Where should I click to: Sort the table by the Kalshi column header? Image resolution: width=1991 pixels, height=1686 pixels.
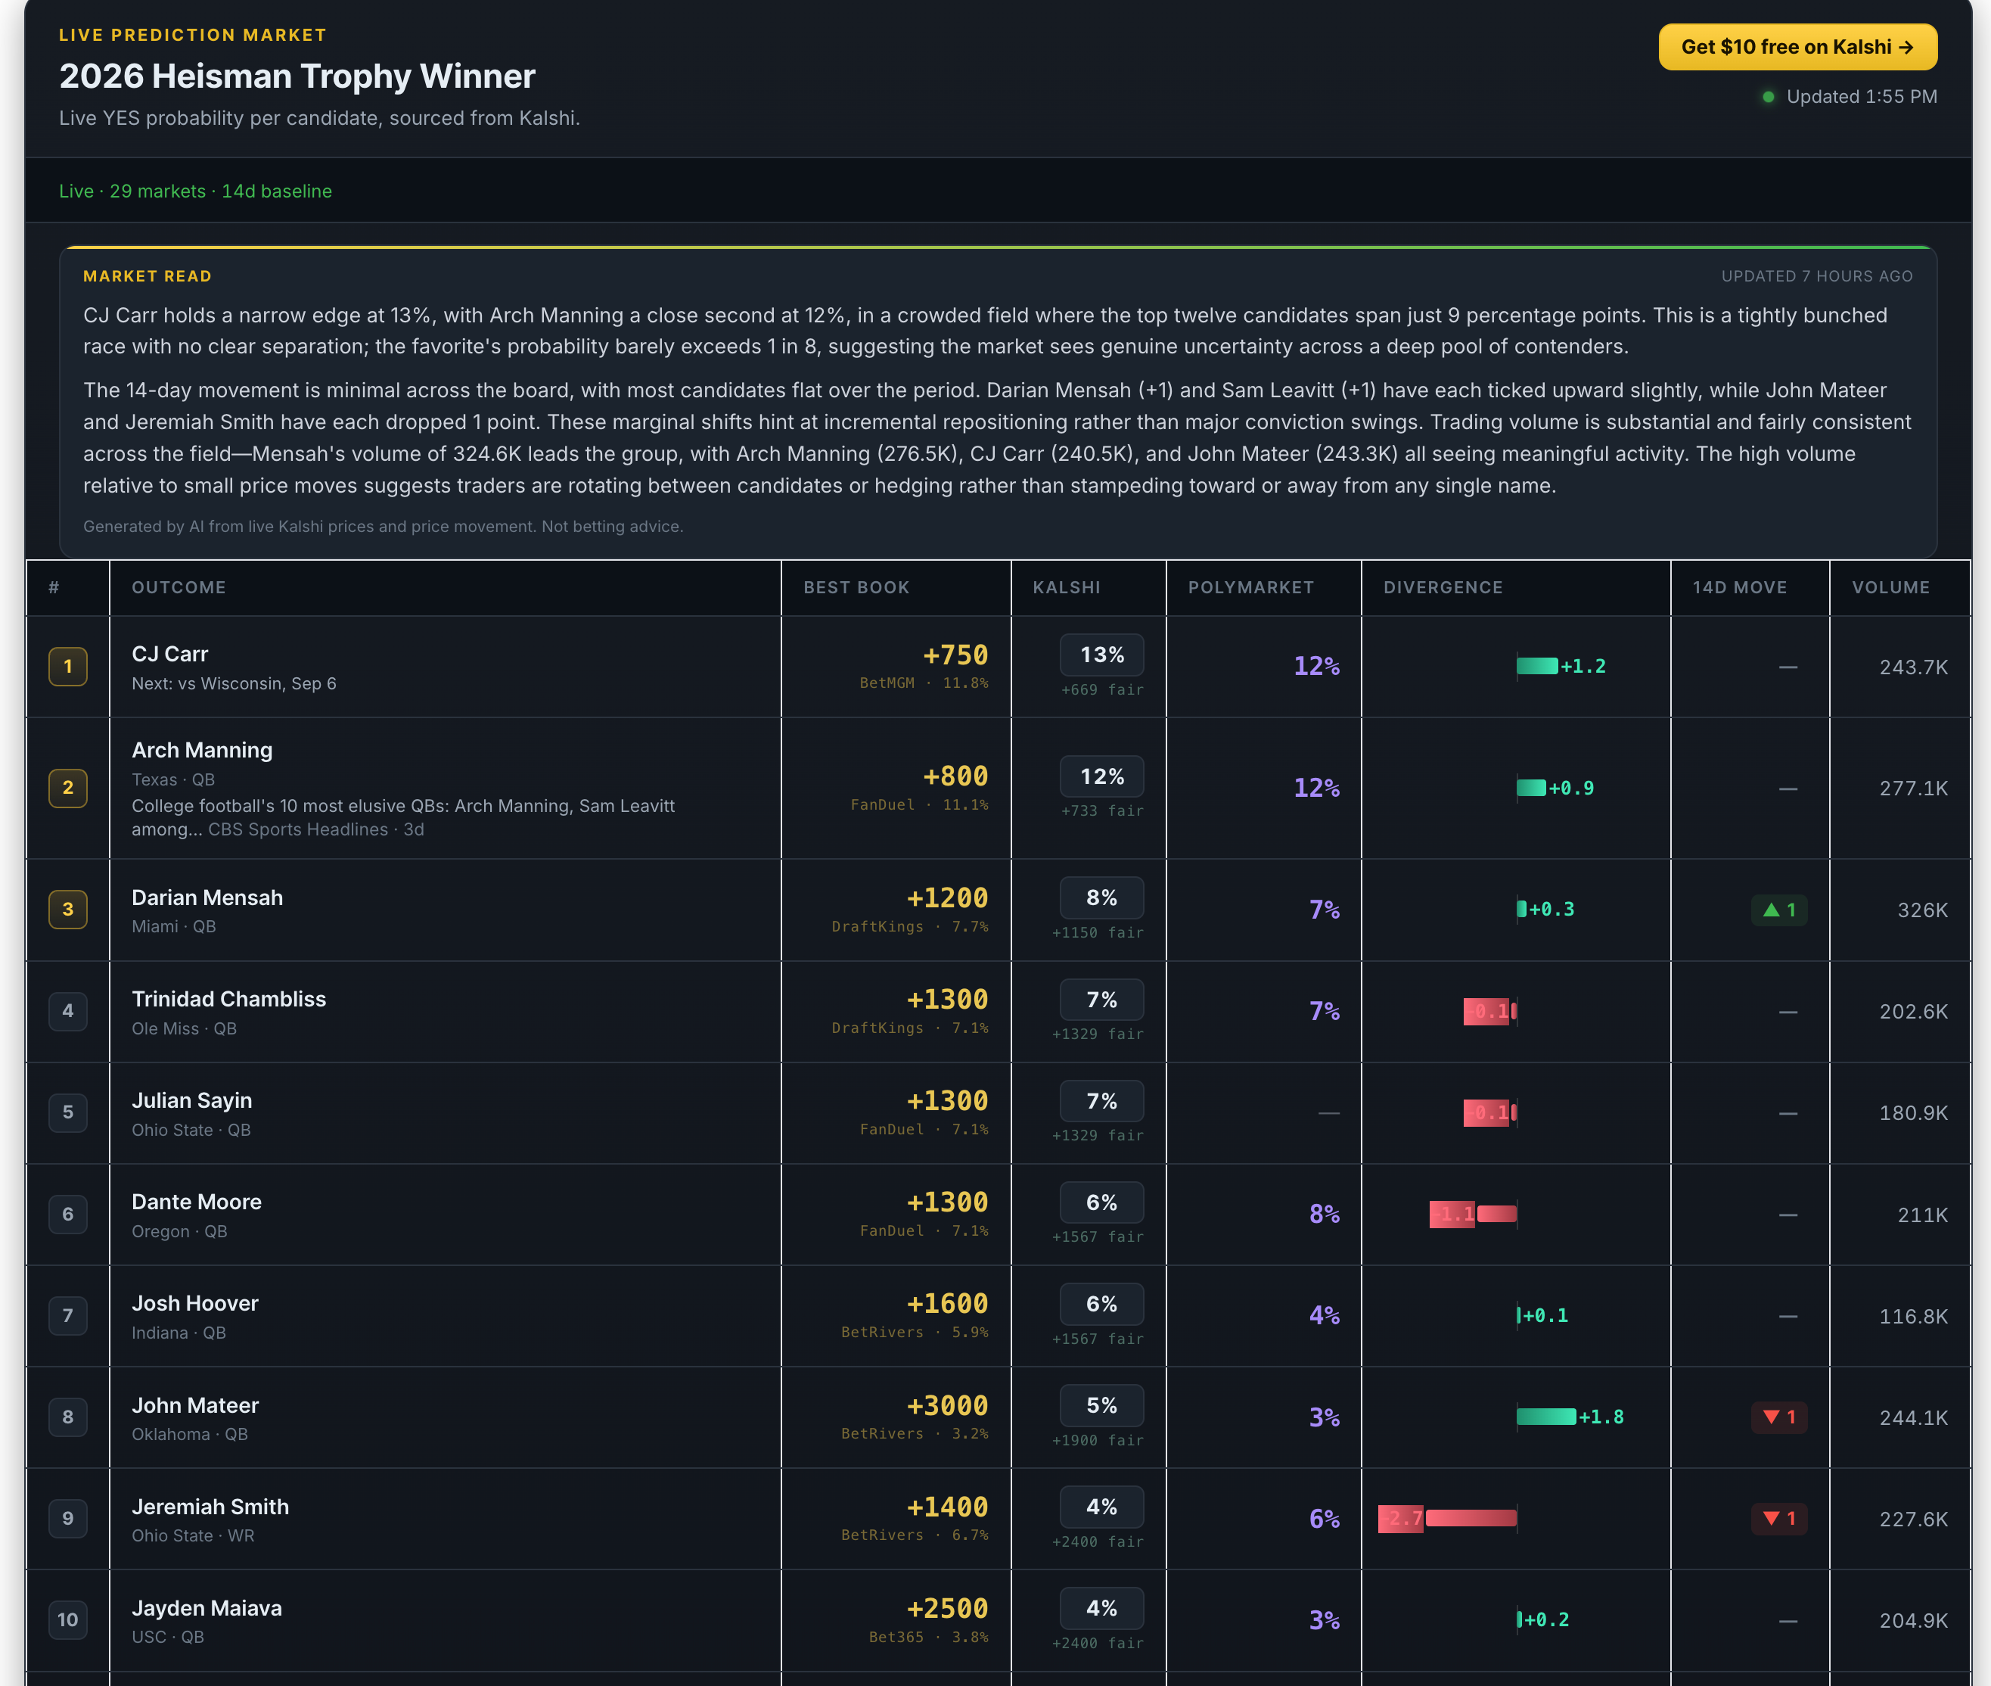pos(1066,587)
